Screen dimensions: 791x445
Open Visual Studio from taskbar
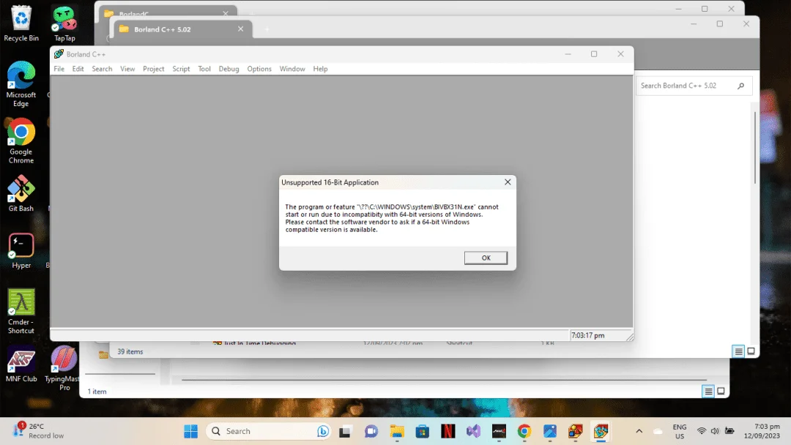point(473,431)
